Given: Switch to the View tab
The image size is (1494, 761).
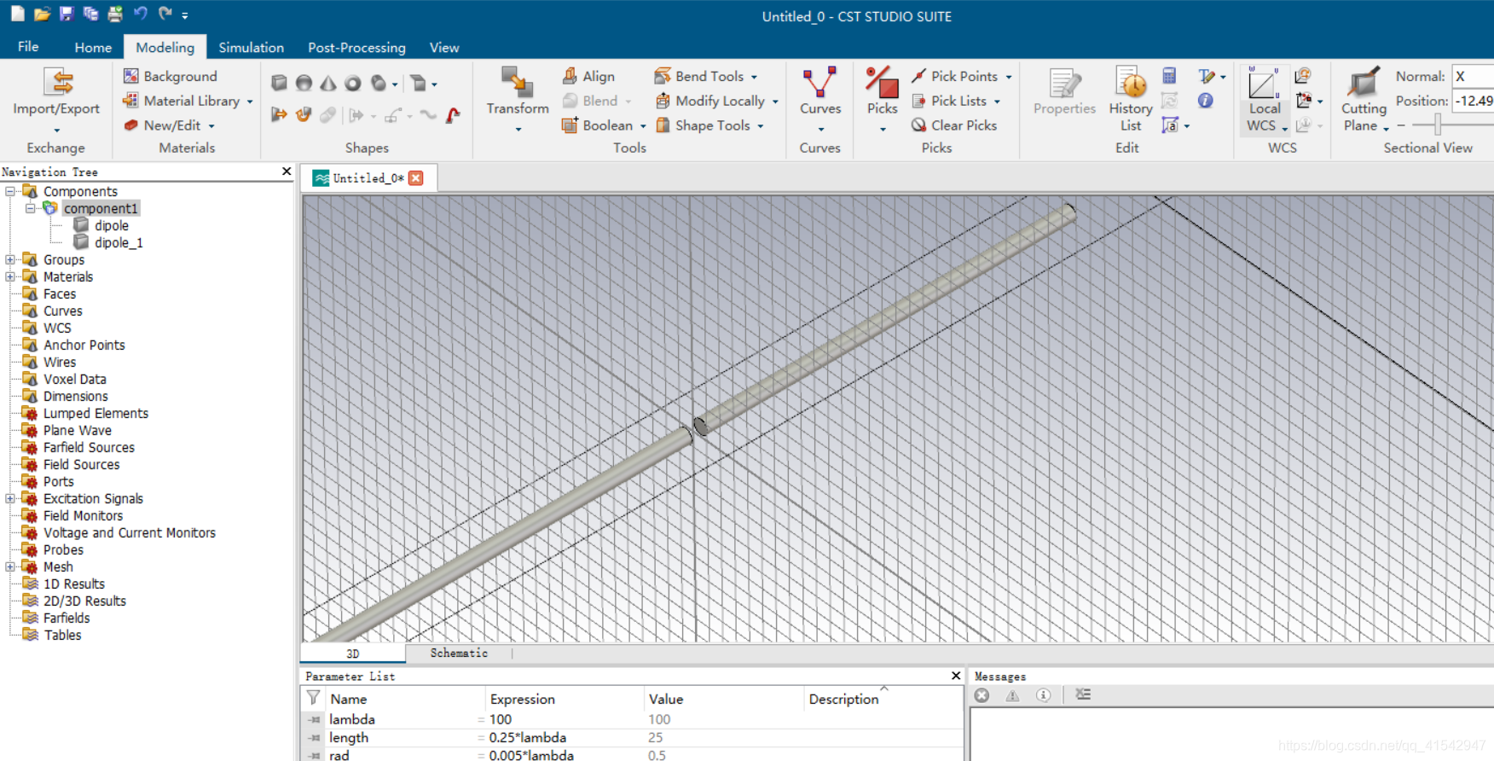Looking at the screenshot, I should [444, 48].
